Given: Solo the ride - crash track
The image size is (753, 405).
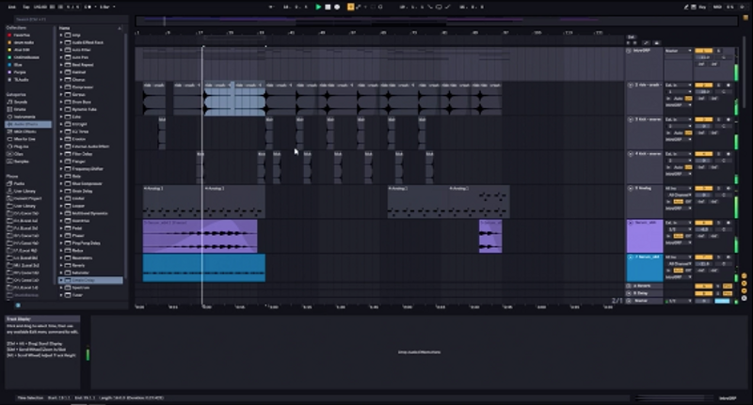Looking at the screenshot, I should point(719,86).
